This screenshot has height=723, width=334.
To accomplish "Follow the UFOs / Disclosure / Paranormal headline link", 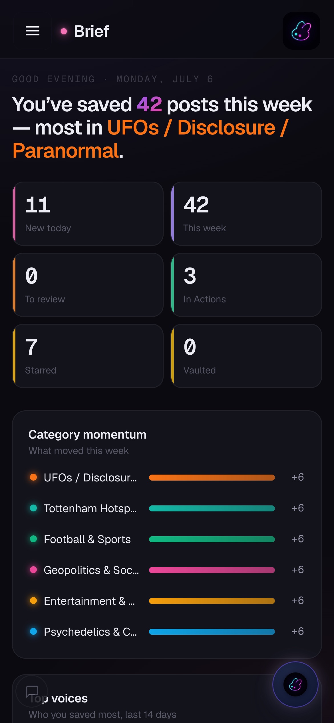I will (150, 139).
